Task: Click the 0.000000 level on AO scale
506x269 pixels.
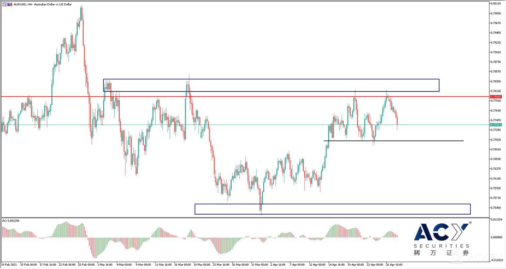Action: pyautogui.click(x=496, y=237)
